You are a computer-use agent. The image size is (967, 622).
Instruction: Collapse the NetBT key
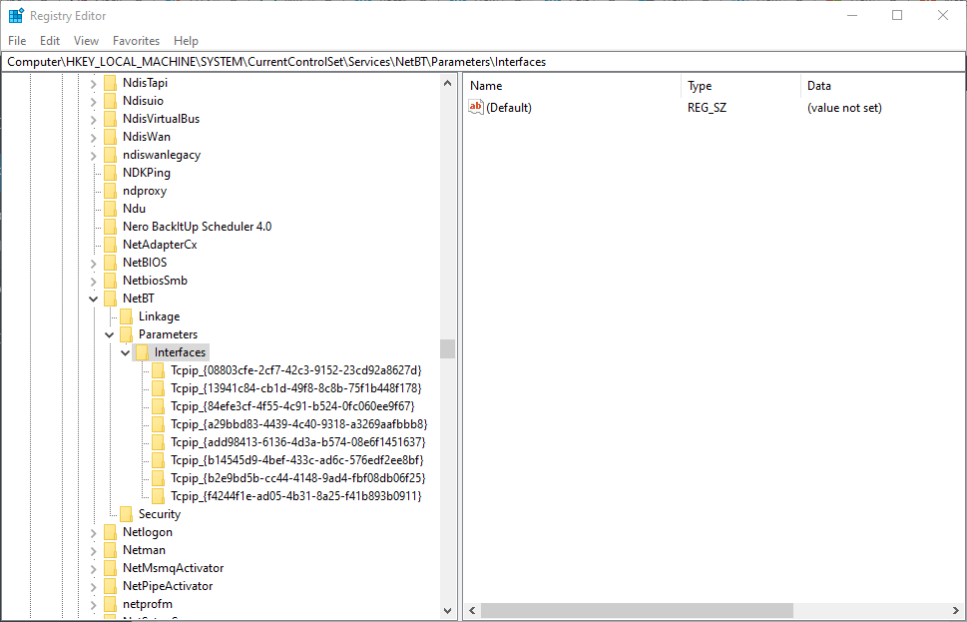pyautogui.click(x=93, y=299)
